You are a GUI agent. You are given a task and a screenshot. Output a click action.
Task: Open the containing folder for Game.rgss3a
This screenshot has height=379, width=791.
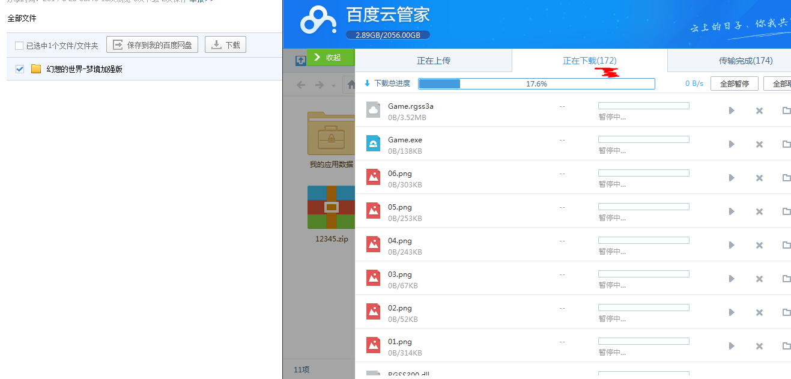tap(786, 111)
